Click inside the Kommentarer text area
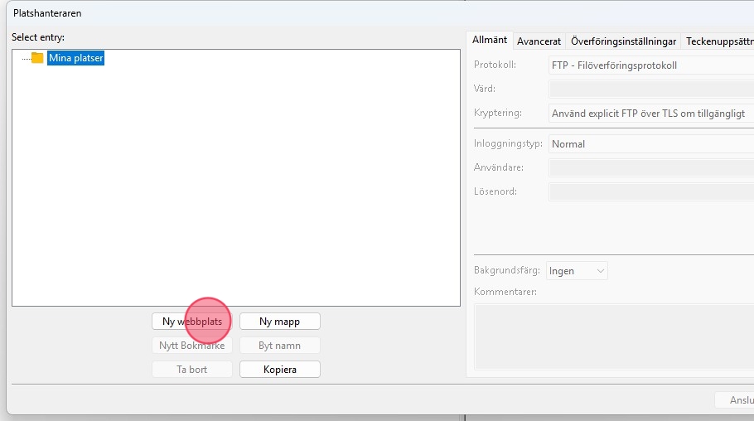This screenshot has height=421, width=754. point(613,336)
